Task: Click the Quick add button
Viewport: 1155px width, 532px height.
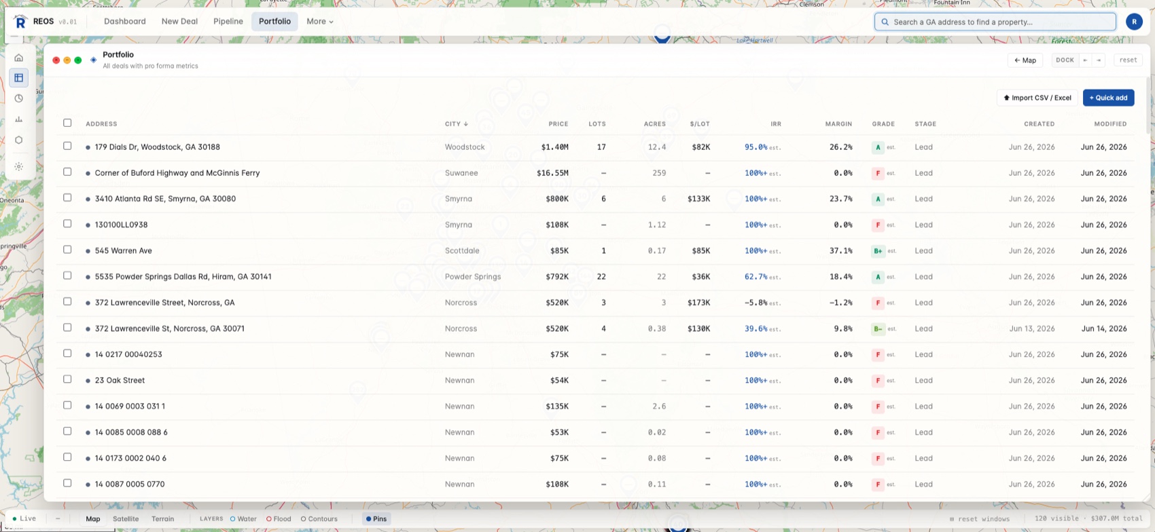Action: point(1108,98)
